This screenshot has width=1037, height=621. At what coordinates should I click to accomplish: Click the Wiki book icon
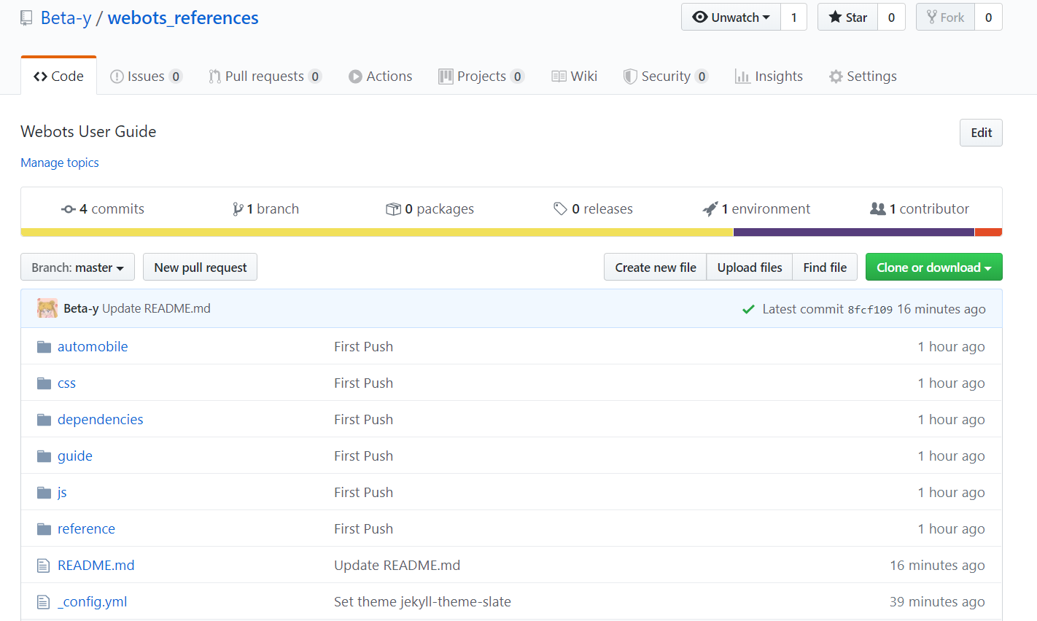tap(559, 77)
